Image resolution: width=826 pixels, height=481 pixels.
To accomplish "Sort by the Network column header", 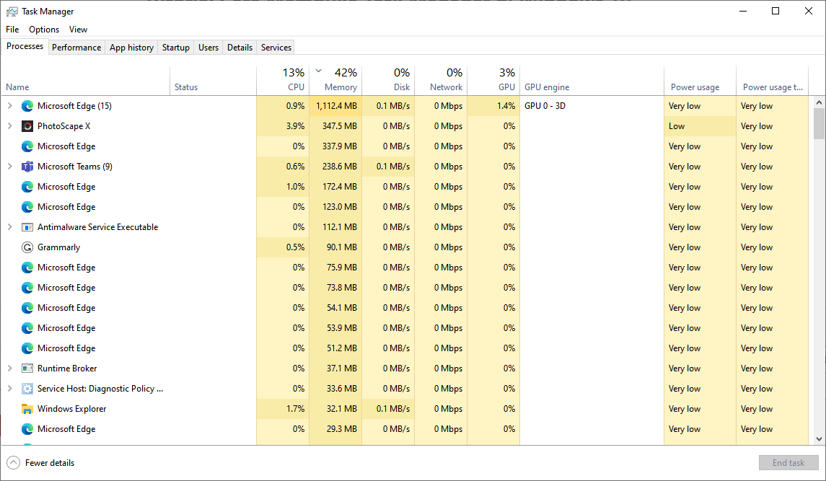I will coord(441,81).
